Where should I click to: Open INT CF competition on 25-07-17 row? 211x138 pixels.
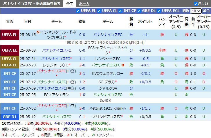coord(10,74)
